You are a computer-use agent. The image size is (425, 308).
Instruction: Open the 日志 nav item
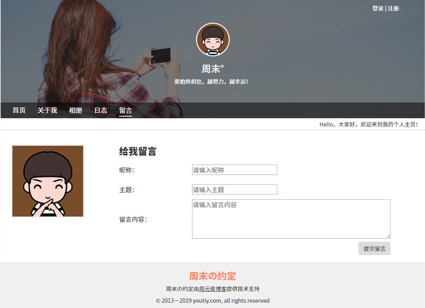click(100, 110)
